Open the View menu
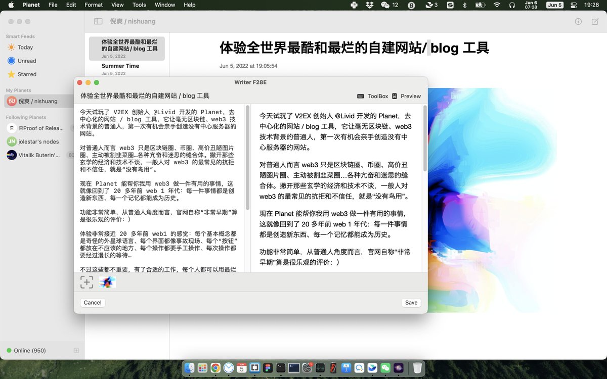This screenshot has width=607, height=379. point(117,5)
